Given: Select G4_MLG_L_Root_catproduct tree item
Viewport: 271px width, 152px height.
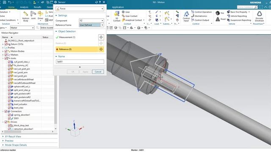Looking at the screenshot, I should pos(21,41).
